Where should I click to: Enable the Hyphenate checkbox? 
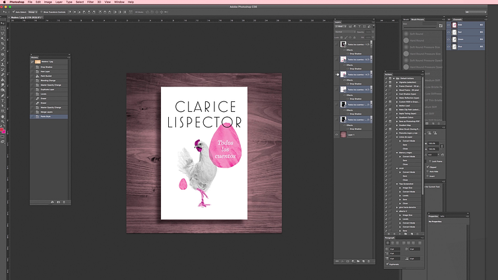[388, 264]
